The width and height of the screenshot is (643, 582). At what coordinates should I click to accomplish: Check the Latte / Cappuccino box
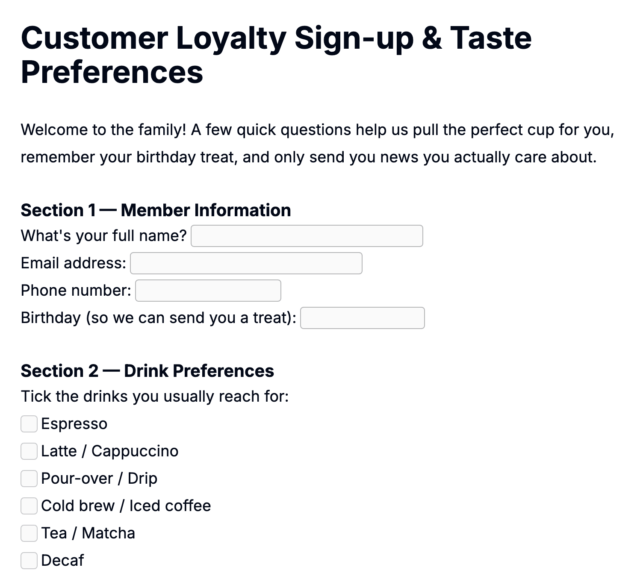point(29,451)
